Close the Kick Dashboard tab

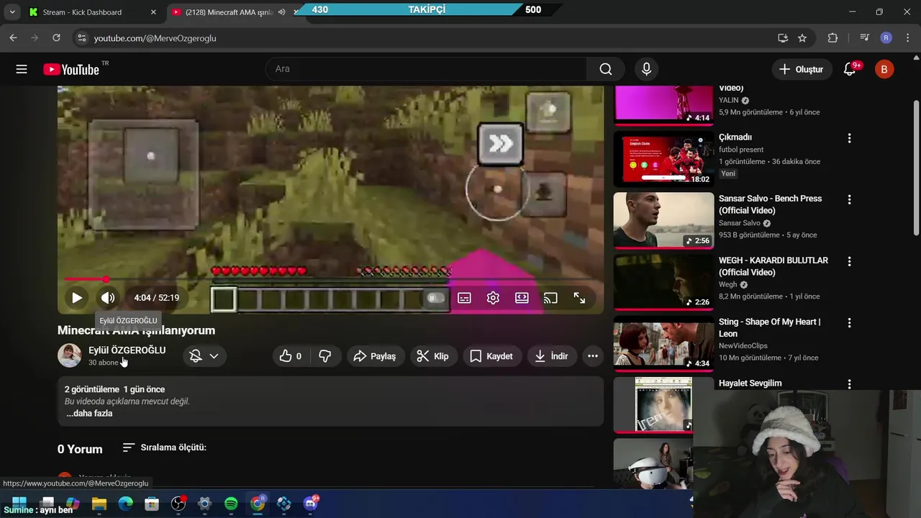(153, 12)
